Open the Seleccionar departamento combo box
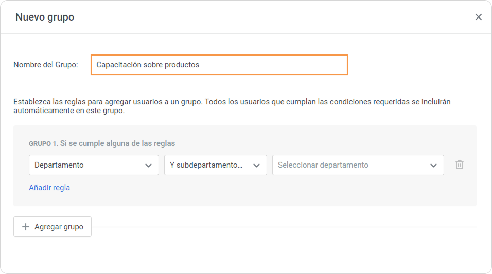 coord(350,165)
